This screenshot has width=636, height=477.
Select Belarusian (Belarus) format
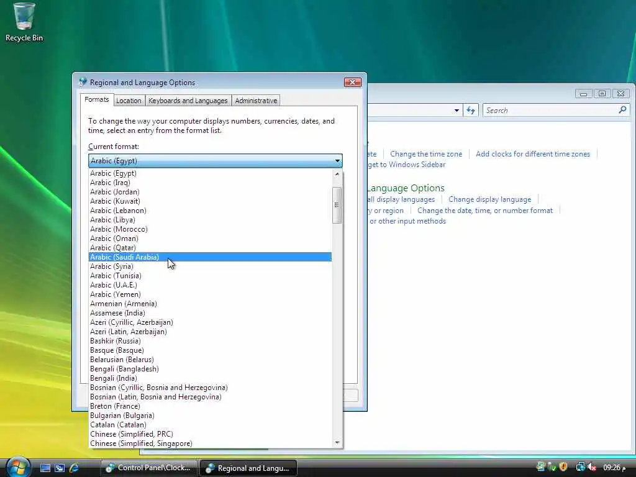pos(210,360)
